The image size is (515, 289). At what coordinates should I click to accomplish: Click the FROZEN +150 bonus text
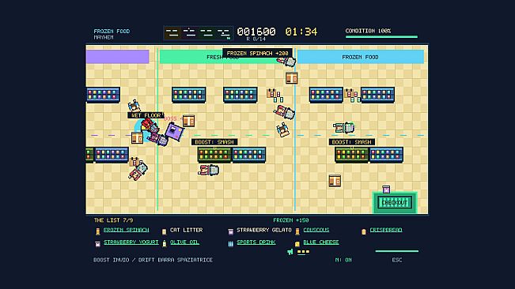click(x=290, y=220)
